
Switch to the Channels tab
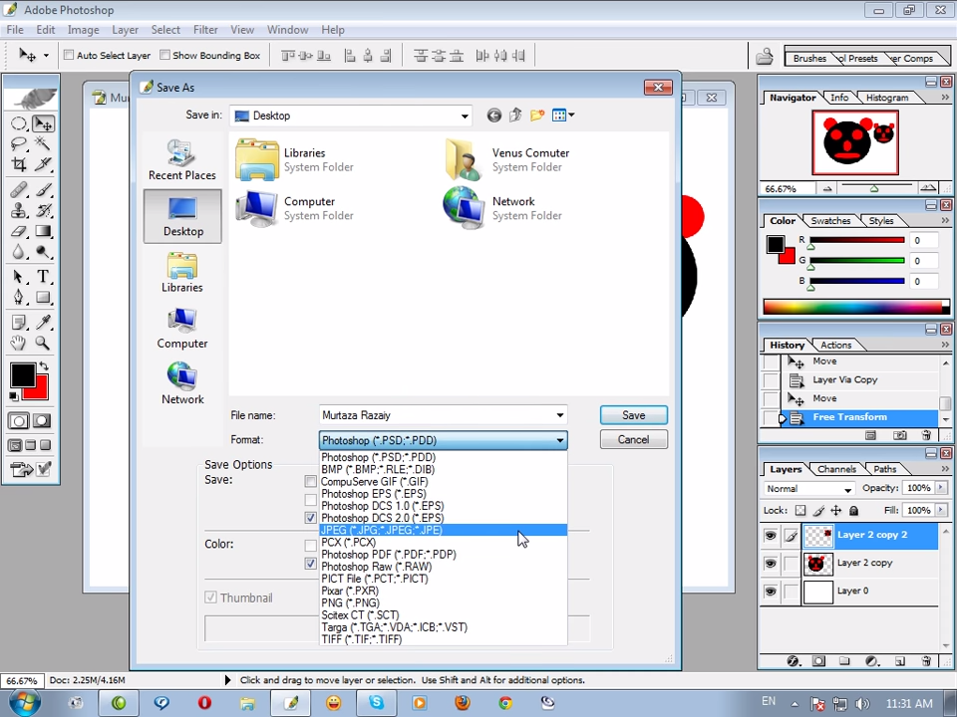[x=836, y=469]
